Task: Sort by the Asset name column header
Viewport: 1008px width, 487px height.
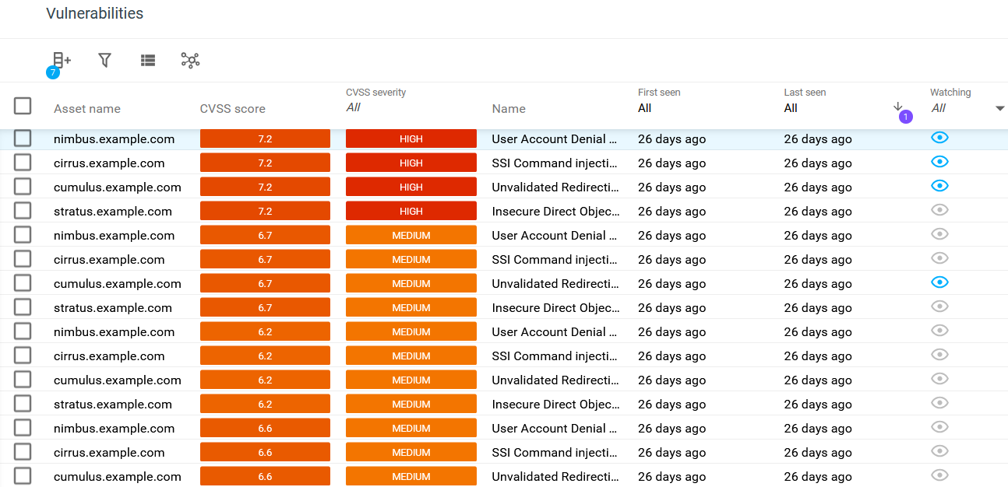Action: coord(88,108)
